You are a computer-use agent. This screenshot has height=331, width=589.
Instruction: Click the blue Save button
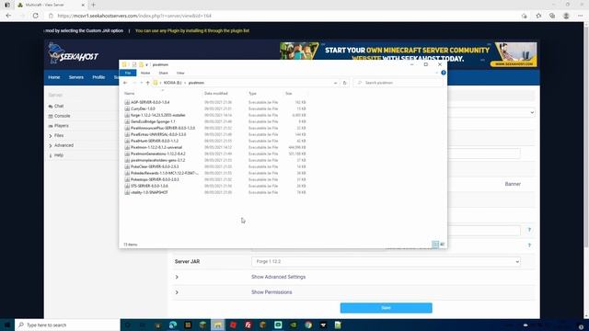pos(387,308)
